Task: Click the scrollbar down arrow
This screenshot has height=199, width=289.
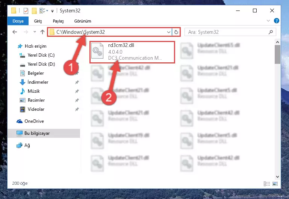Action: (277, 177)
